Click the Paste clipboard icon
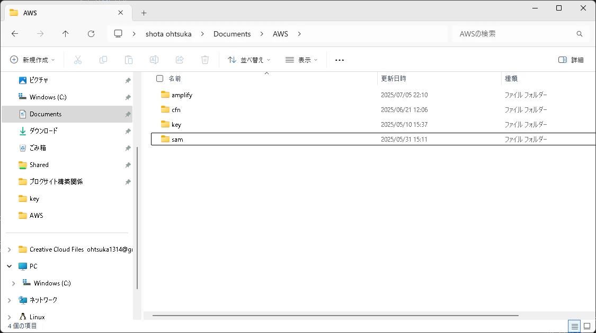 [x=129, y=60]
